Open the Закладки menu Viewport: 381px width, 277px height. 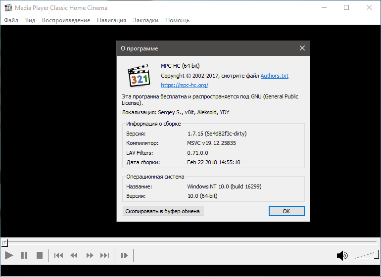click(x=145, y=20)
